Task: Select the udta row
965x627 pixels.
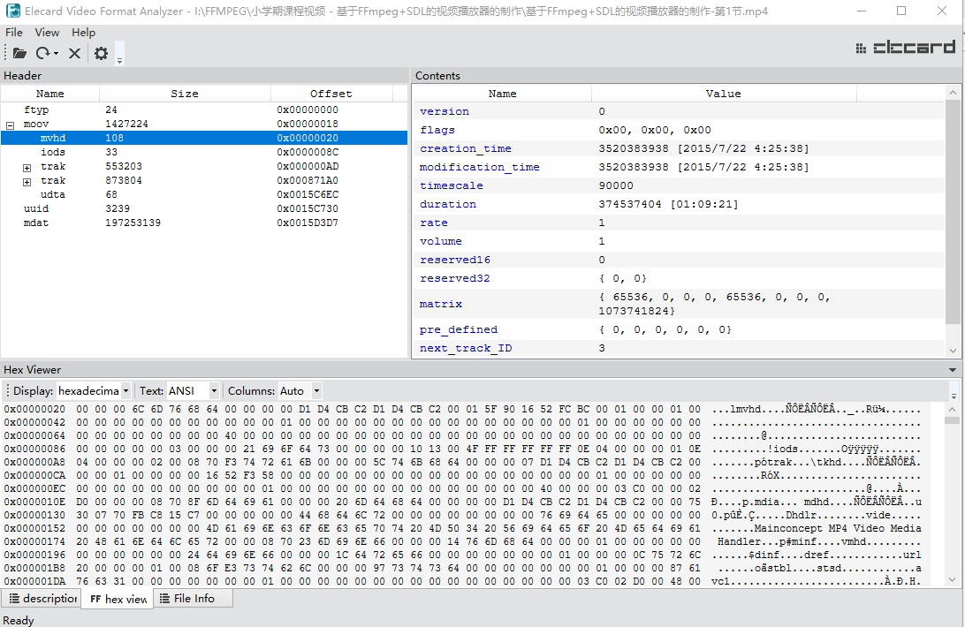Action: [204, 194]
